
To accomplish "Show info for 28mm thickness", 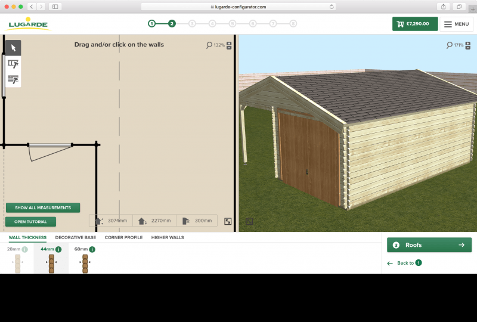I will click(25, 249).
